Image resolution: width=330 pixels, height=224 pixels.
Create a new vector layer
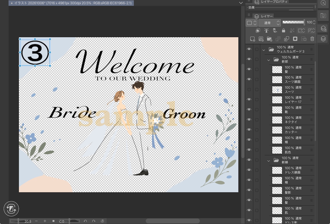[x=261, y=39]
